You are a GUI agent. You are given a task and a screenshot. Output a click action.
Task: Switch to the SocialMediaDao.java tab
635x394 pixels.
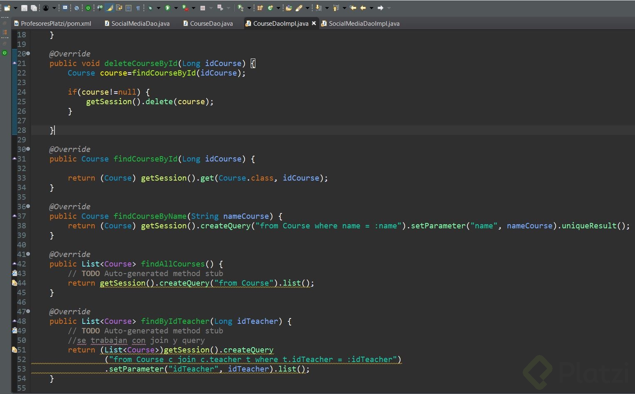tap(140, 24)
